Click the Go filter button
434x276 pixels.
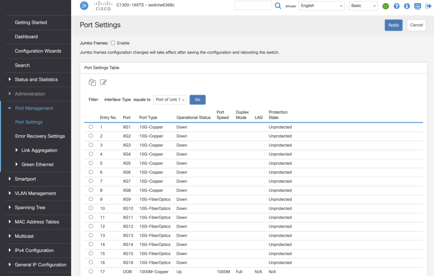tap(197, 100)
